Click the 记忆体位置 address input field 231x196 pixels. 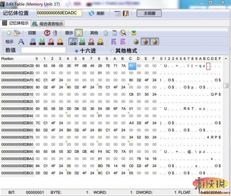click(59, 13)
